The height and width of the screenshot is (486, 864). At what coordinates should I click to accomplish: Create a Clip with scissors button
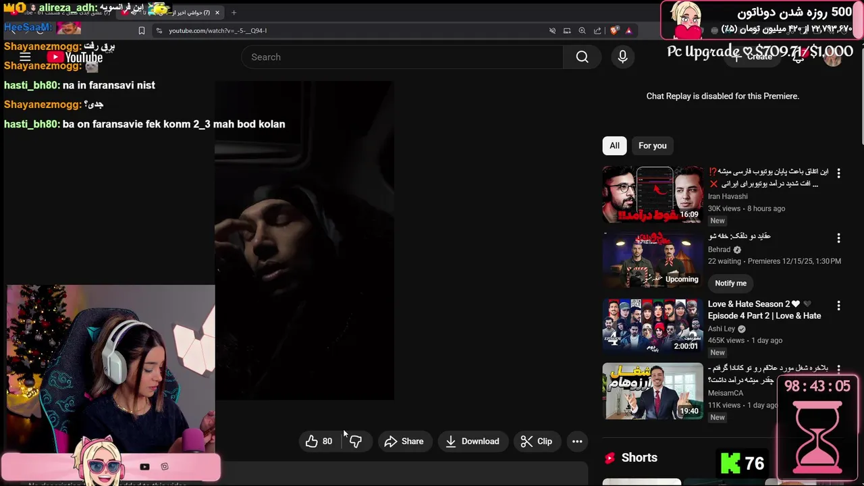537,441
